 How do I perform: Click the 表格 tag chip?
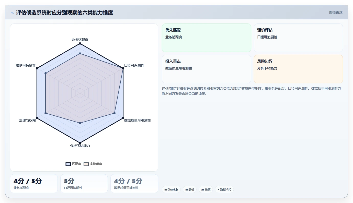point(190,189)
